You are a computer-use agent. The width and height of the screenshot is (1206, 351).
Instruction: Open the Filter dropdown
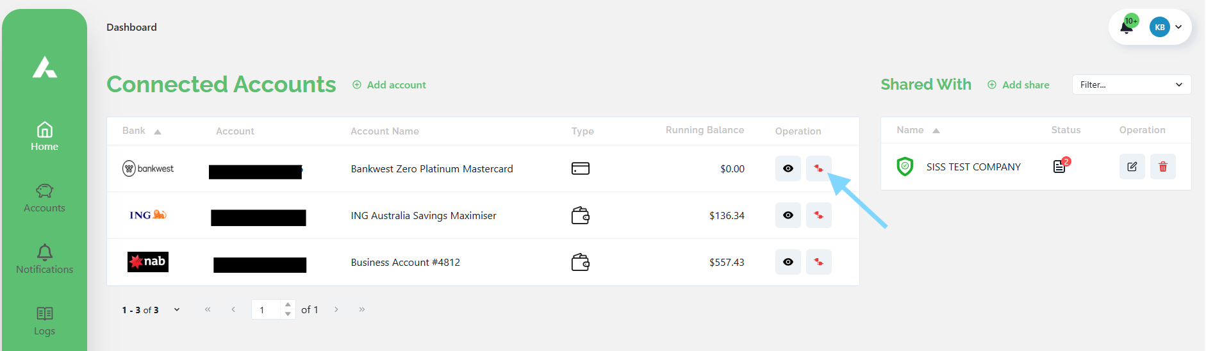click(x=1131, y=85)
